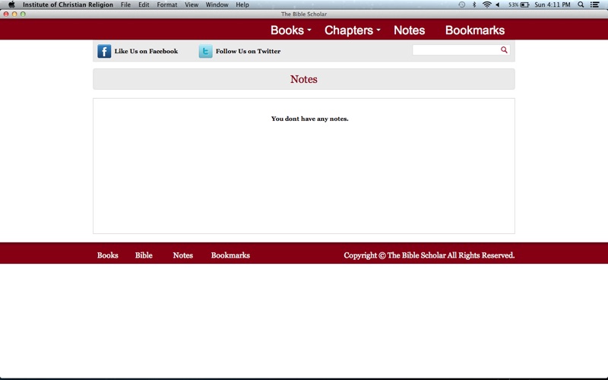Expand the Chapters dropdown in header
The image size is (608, 380).
click(x=352, y=30)
